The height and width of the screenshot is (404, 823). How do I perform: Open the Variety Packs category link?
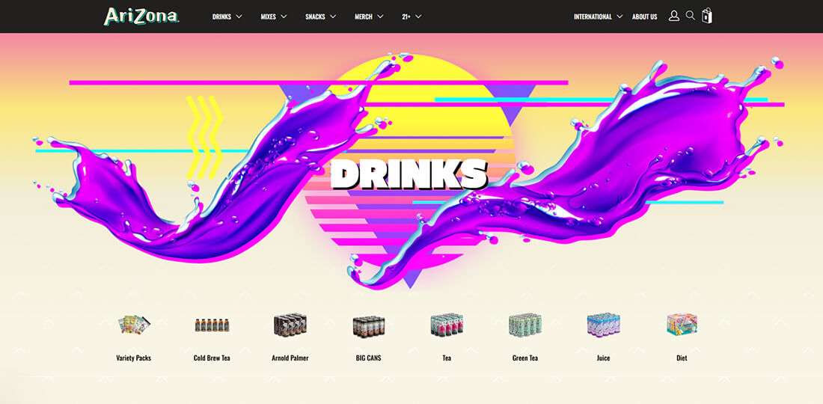pos(134,358)
